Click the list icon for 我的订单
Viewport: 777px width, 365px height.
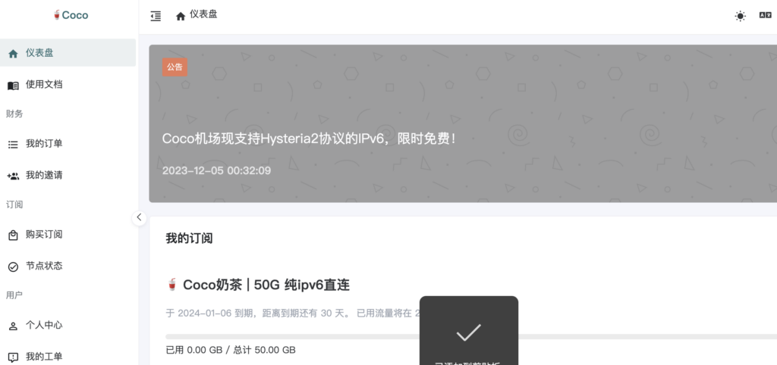point(14,145)
